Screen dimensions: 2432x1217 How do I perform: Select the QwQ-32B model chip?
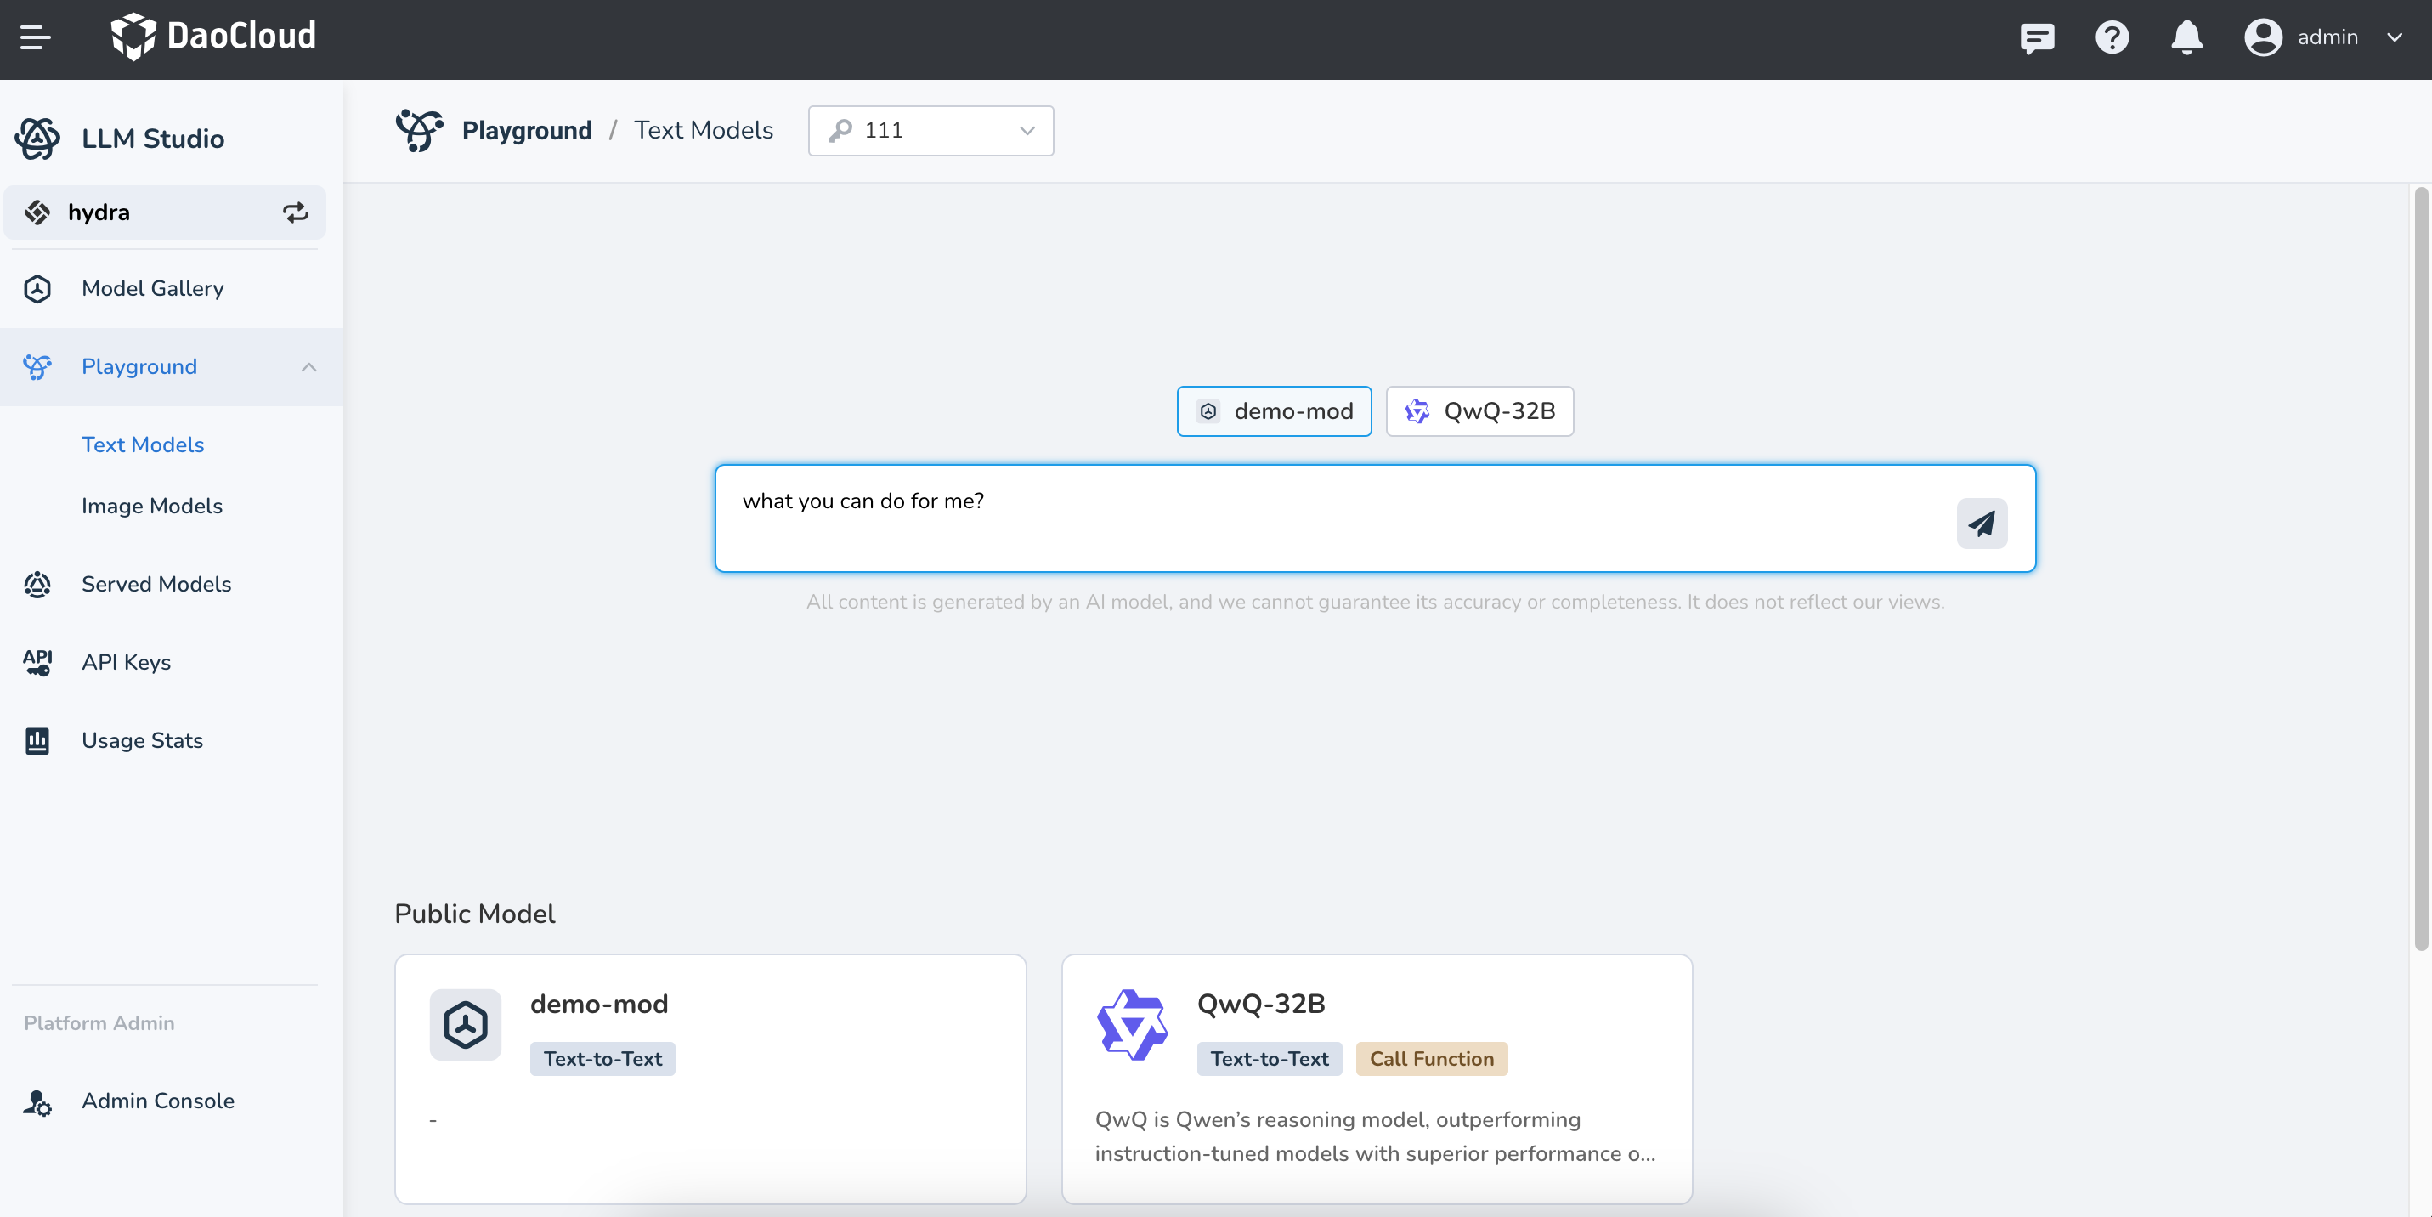[1479, 410]
